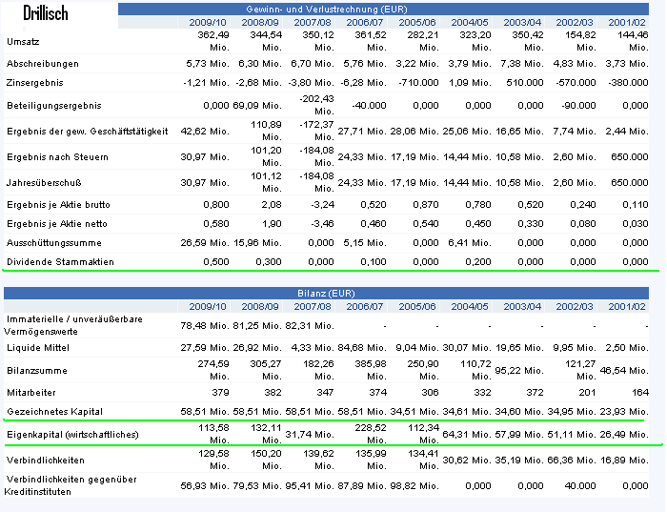Select Beteiligungsergebnis value 69,09 Mio.
Image resolution: width=667 pixels, height=512 pixels.
257,106
